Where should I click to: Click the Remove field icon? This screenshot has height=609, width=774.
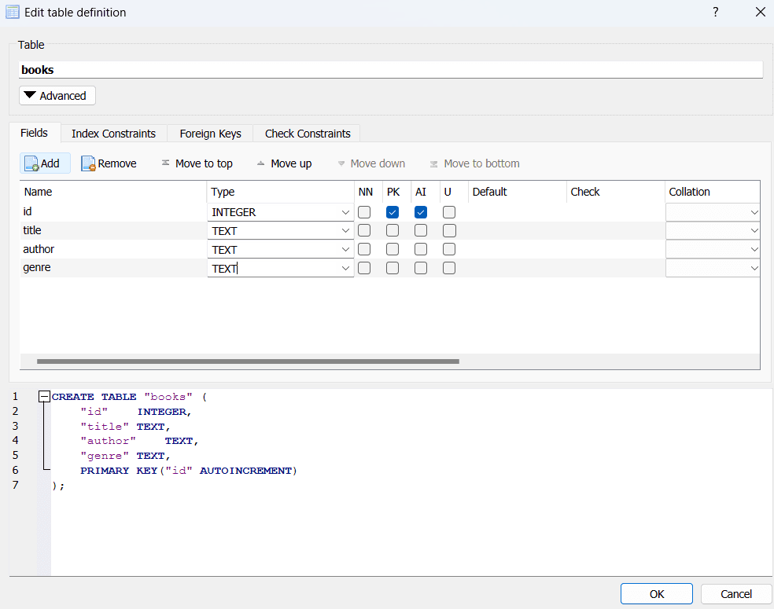click(x=88, y=163)
